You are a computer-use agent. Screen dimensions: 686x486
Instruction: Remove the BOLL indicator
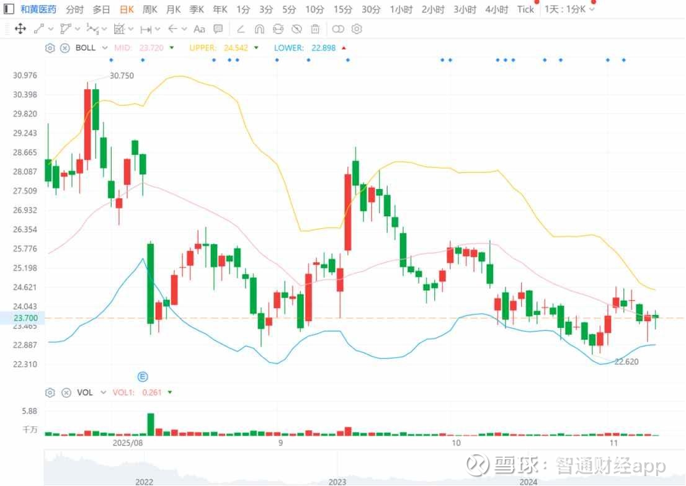(x=65, y=48)
